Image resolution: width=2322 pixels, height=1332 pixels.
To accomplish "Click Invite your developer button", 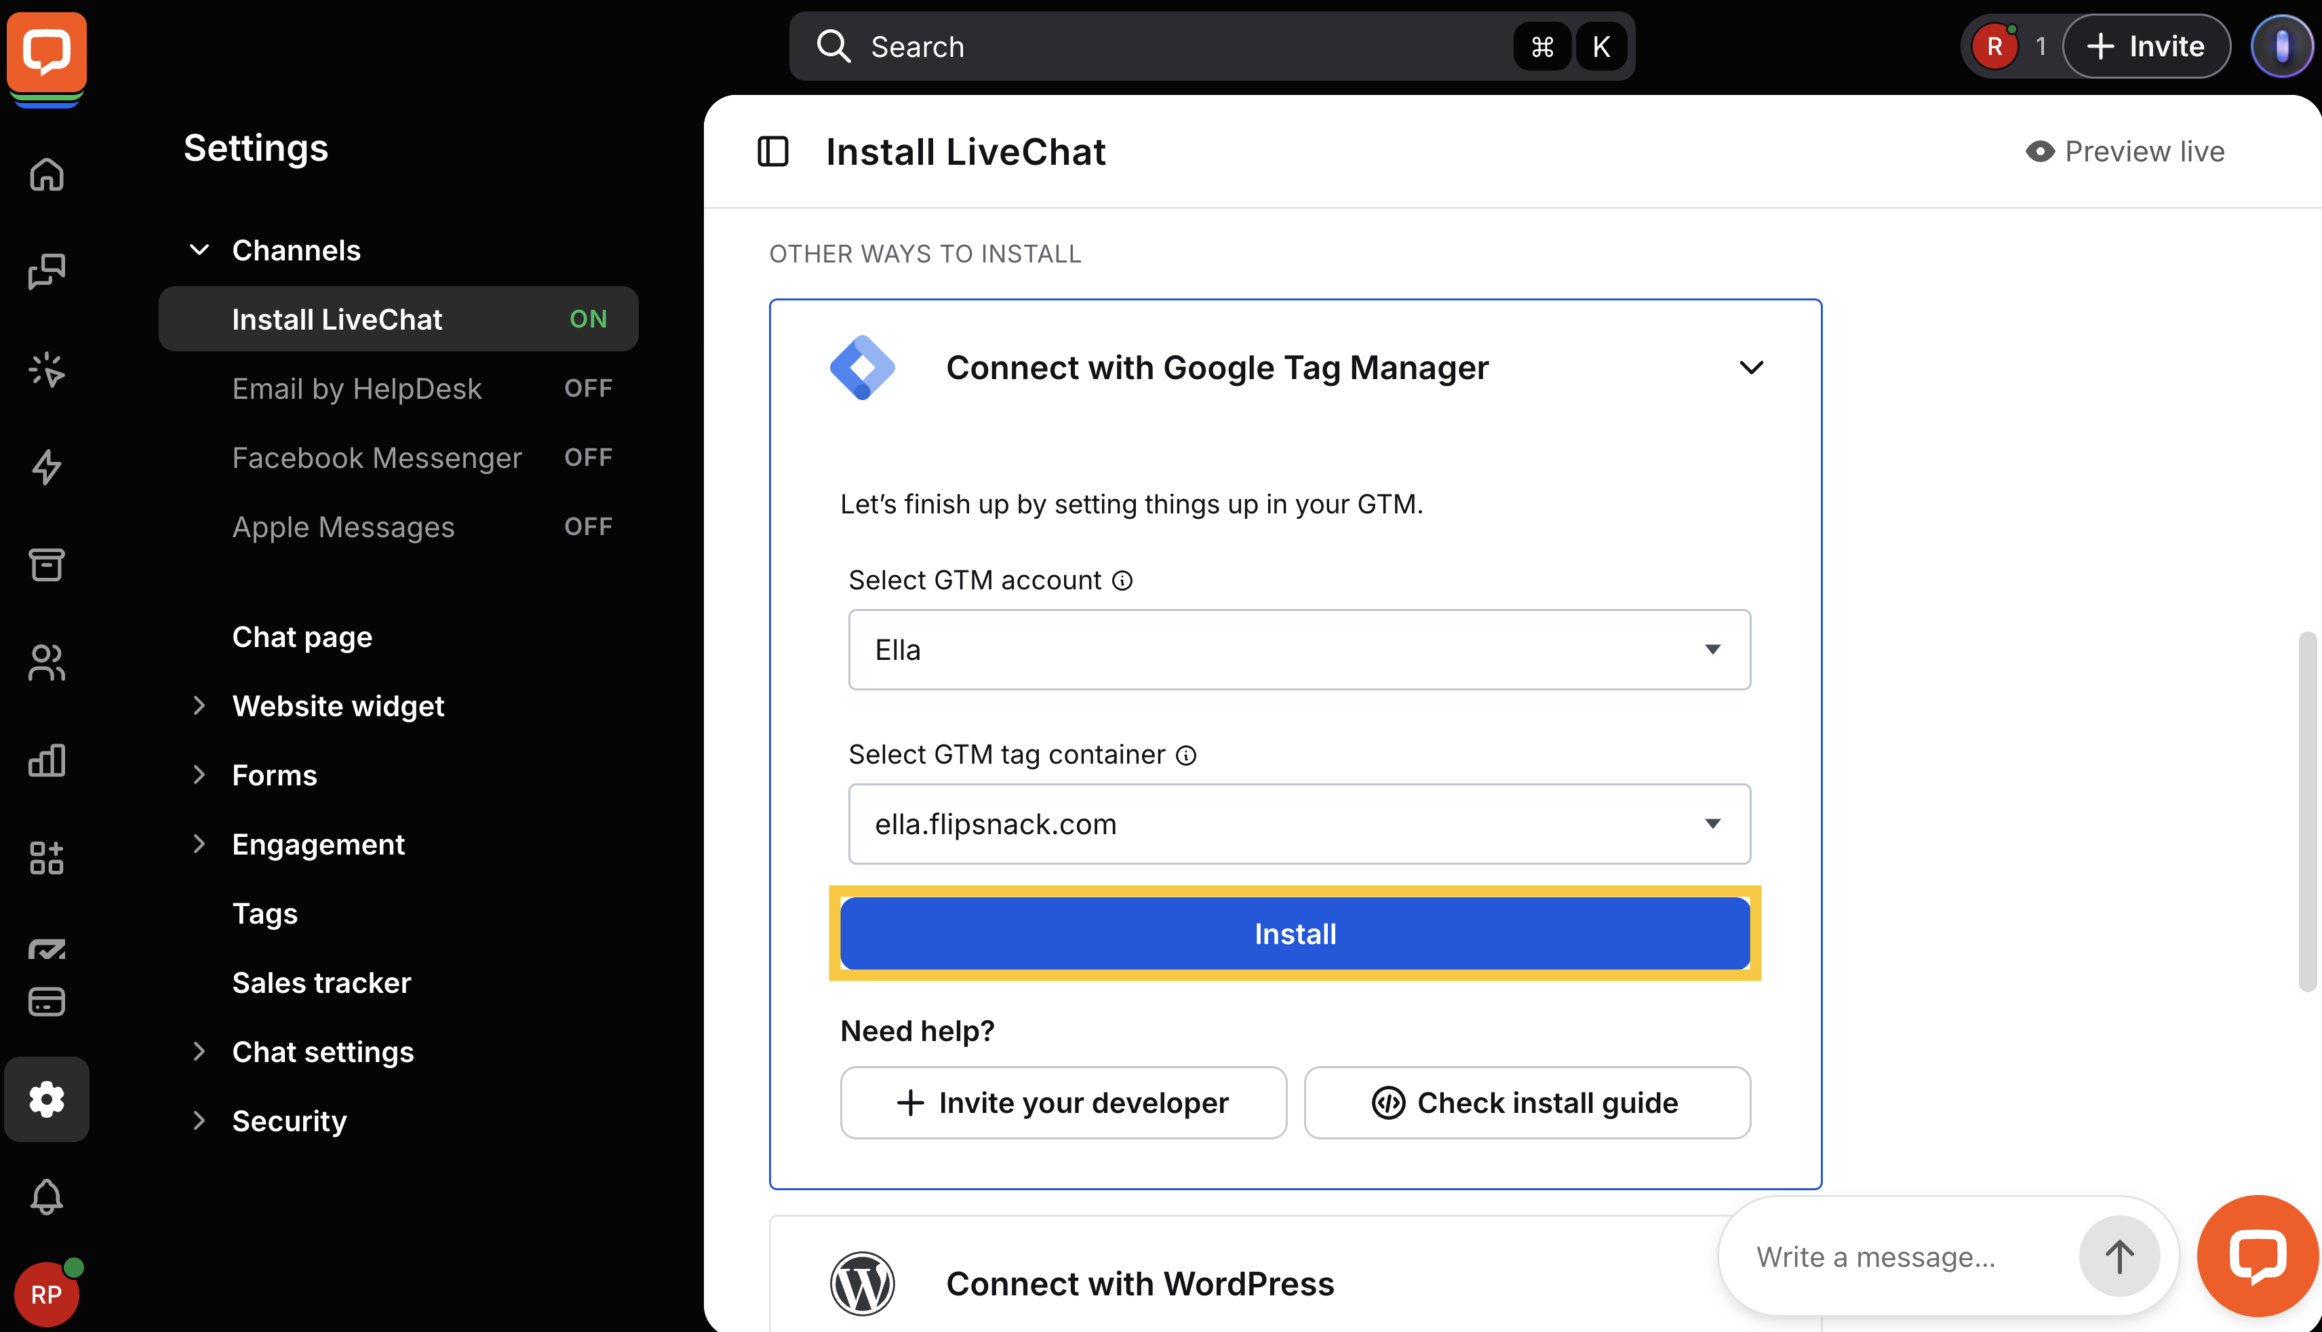I will click(x=1063, y=1102).
